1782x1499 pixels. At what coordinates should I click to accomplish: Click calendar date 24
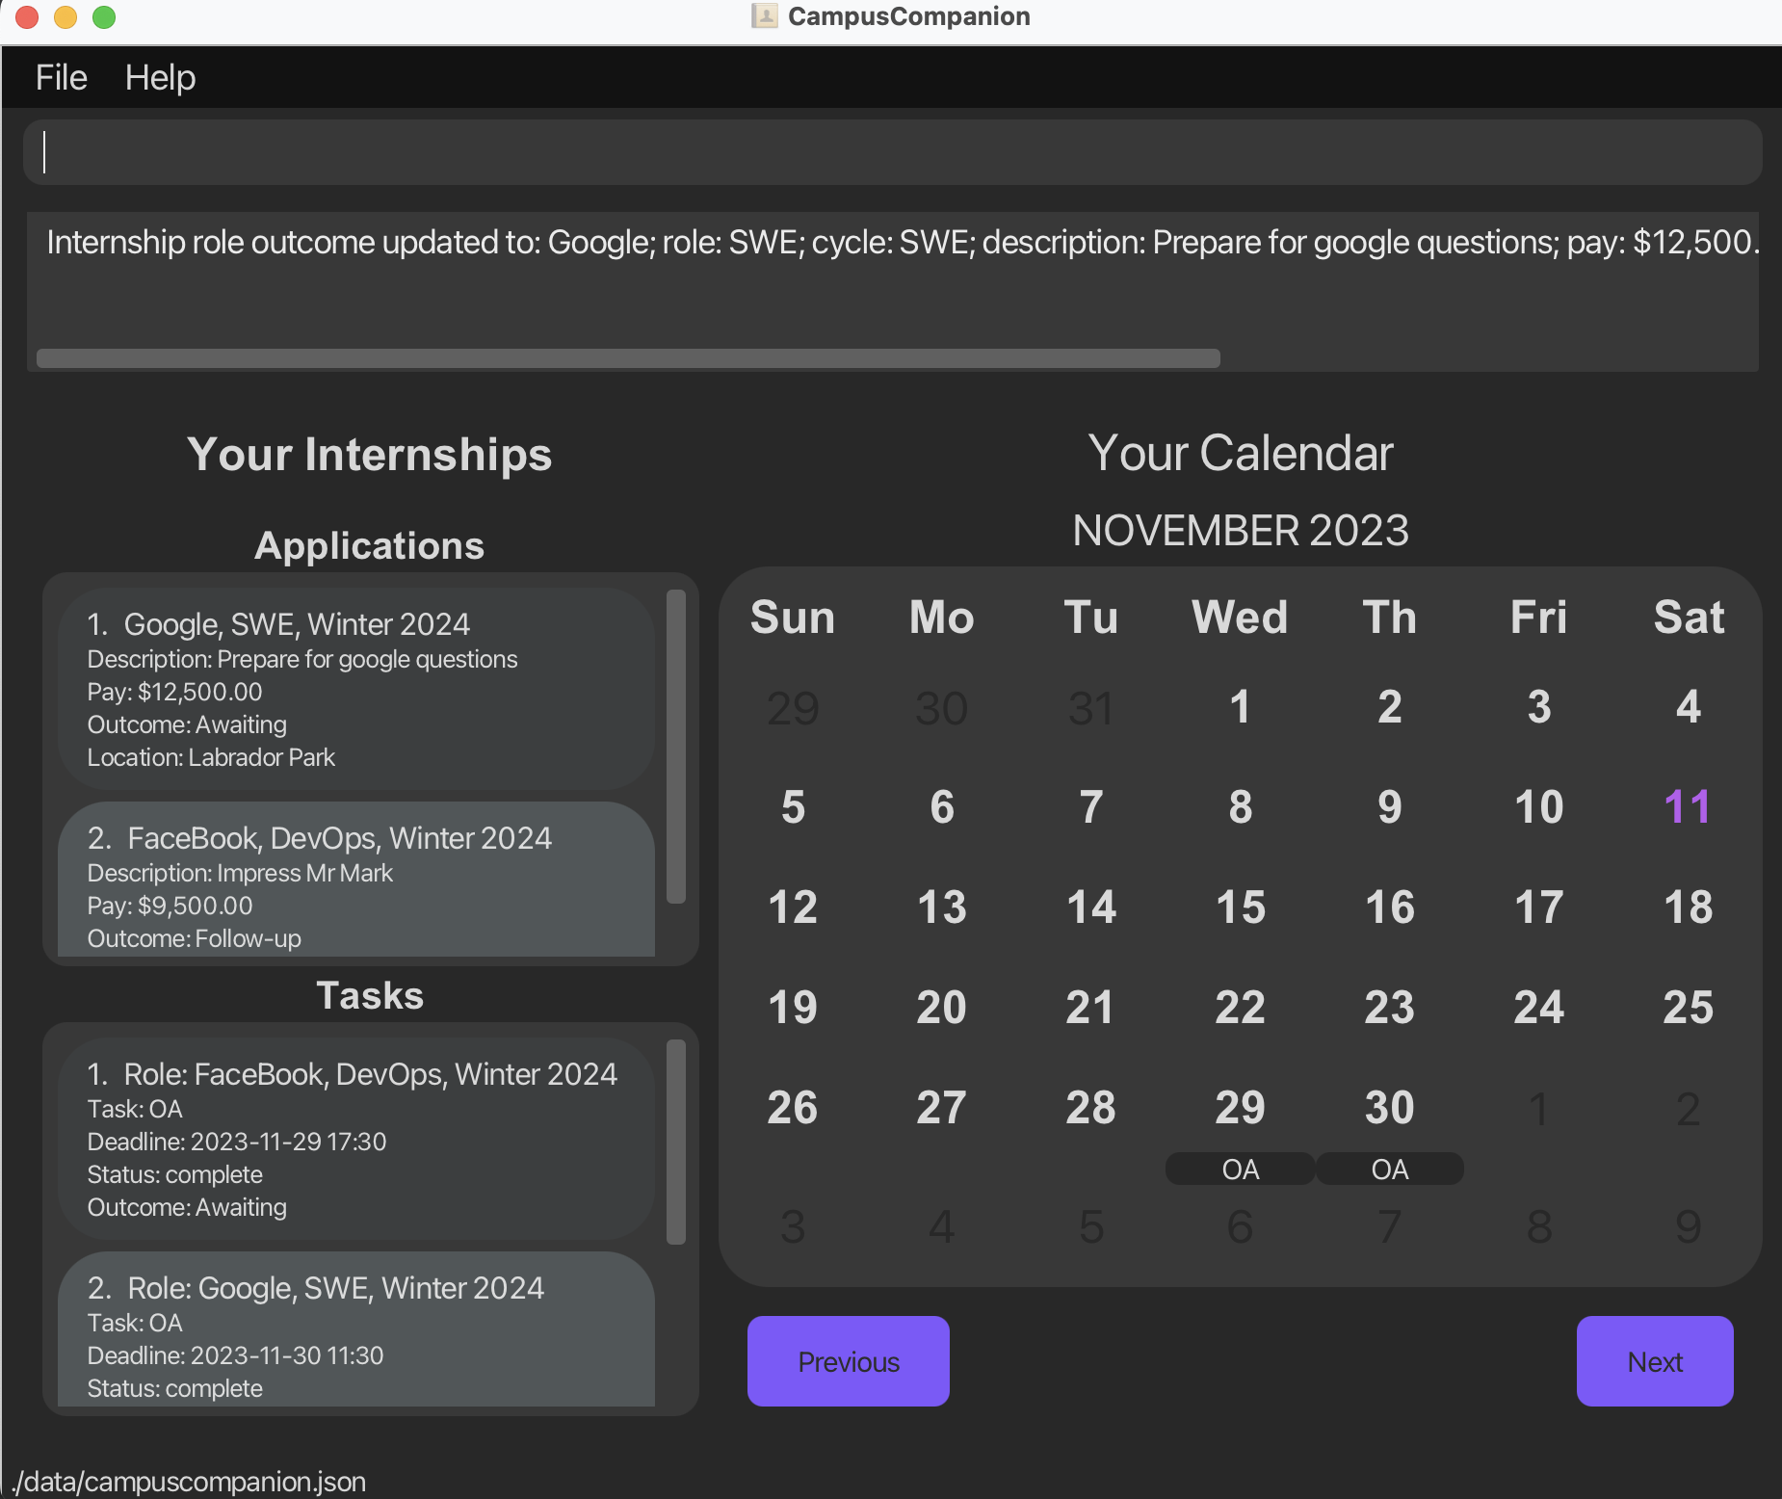[1538, 1008]
